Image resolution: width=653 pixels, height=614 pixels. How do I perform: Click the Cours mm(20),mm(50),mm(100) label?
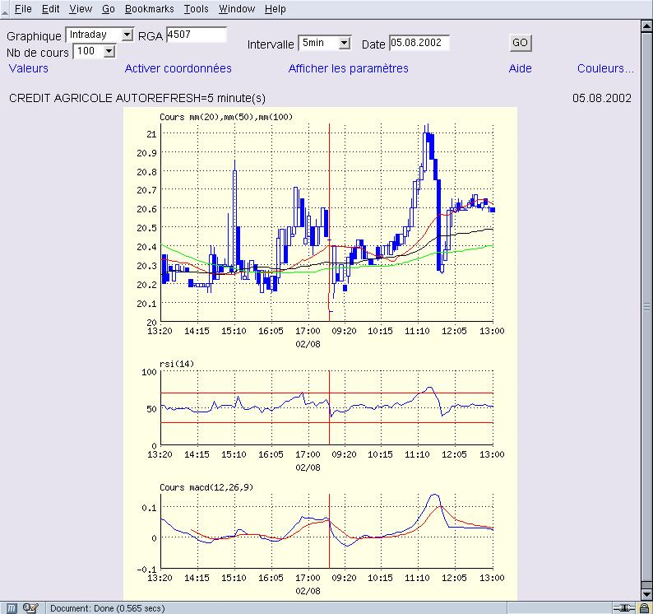[226, 117]
